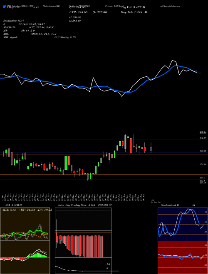Image resolution: width=208 pixels, height=274 pixels.
Task: Click the blue 5 SMA legend square
Action: [x=4, y=7]
